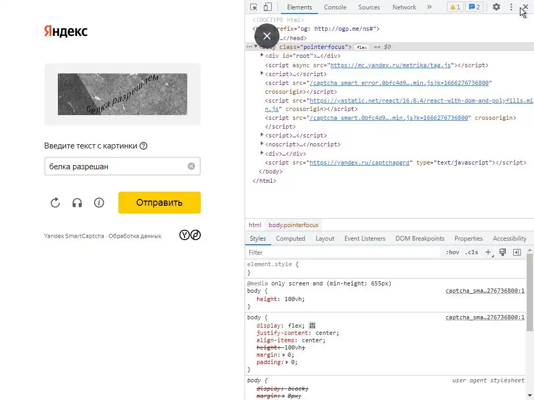Click the new style rule plus icon
This screenshot has width=534, height=400.
pyautogui.click(x=489, y=253)
